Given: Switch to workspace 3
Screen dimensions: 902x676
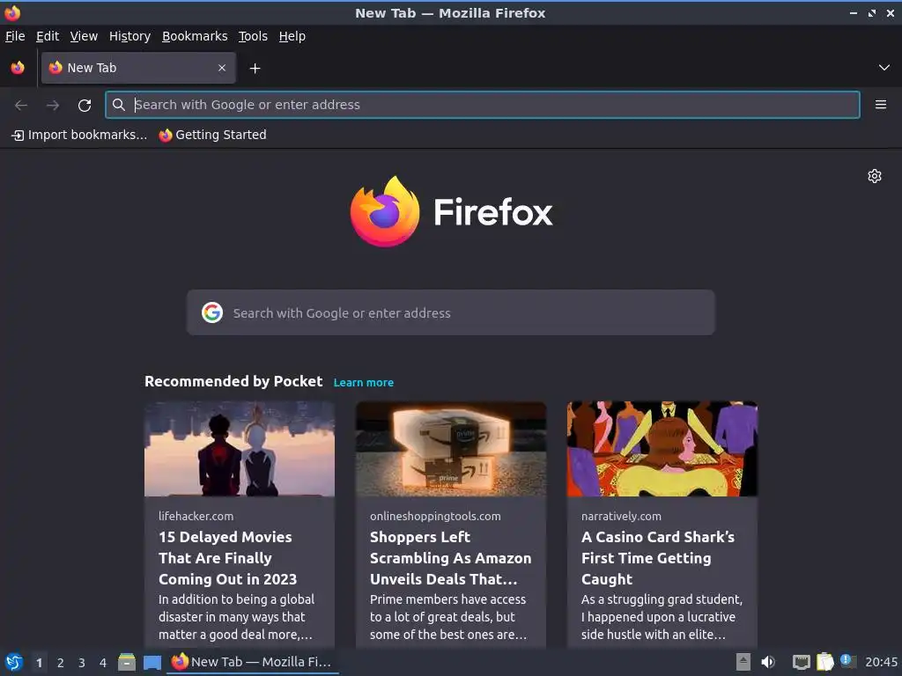Looking at the screenshot, I should pos(82,663).
